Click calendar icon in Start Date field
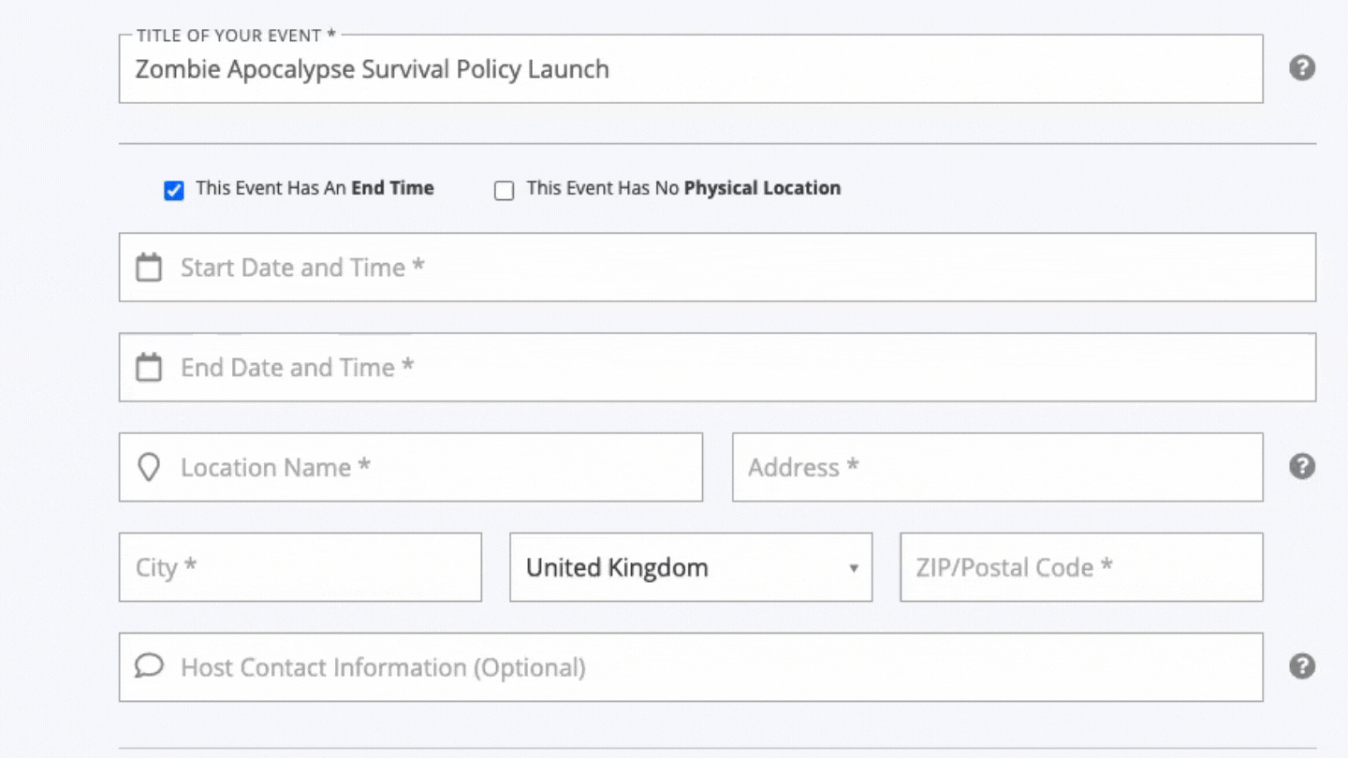This screenshot has height=758, width=1348. [x=149, y=268]
